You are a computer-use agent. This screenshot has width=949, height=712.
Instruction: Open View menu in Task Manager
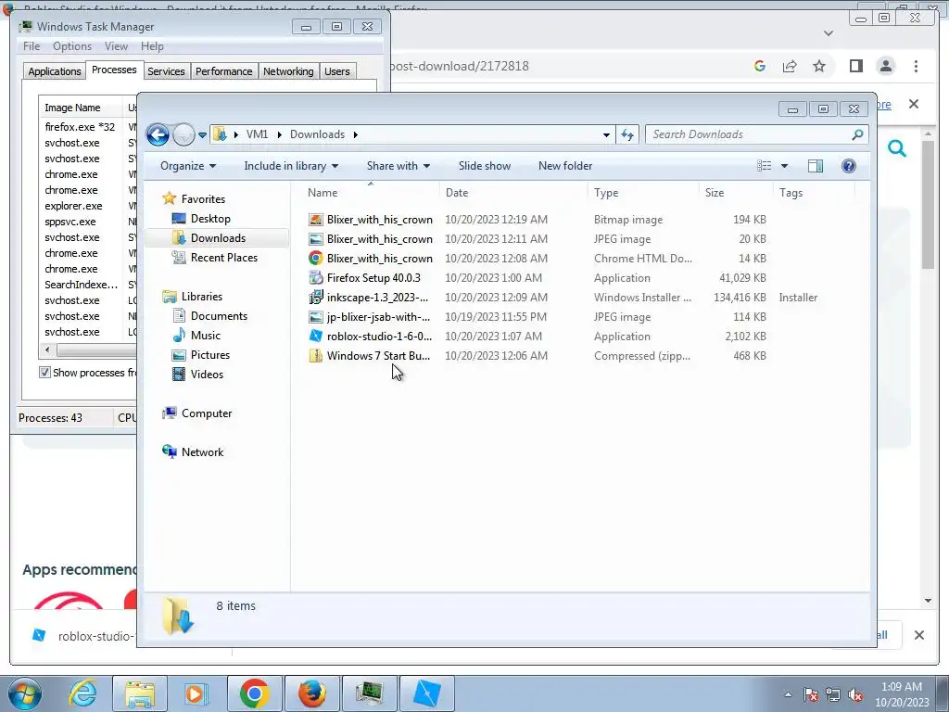tap(116, 46)
